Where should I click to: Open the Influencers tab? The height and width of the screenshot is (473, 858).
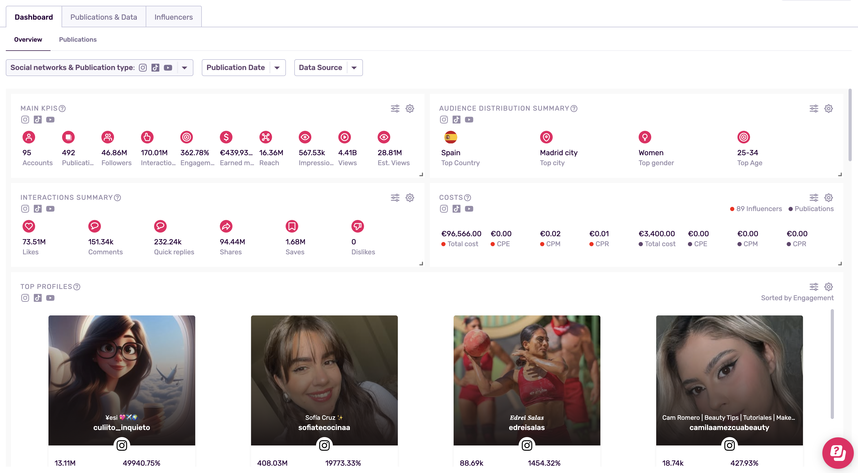coord(173,17)
